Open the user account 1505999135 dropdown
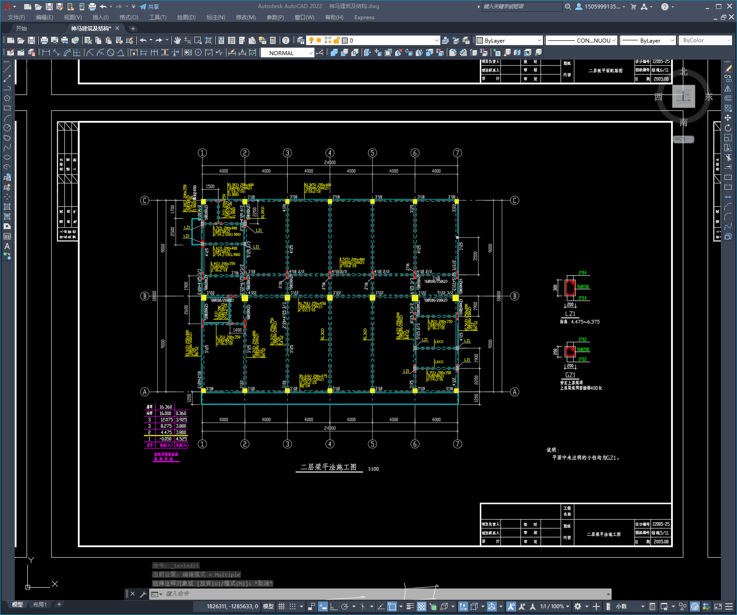This screenshot has width=737, height=615. coord(600,6)
